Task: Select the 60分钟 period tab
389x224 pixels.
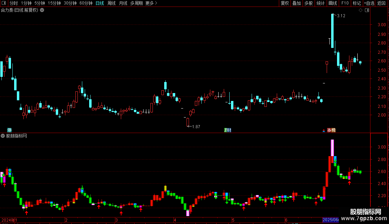Action: click(86, 3)
